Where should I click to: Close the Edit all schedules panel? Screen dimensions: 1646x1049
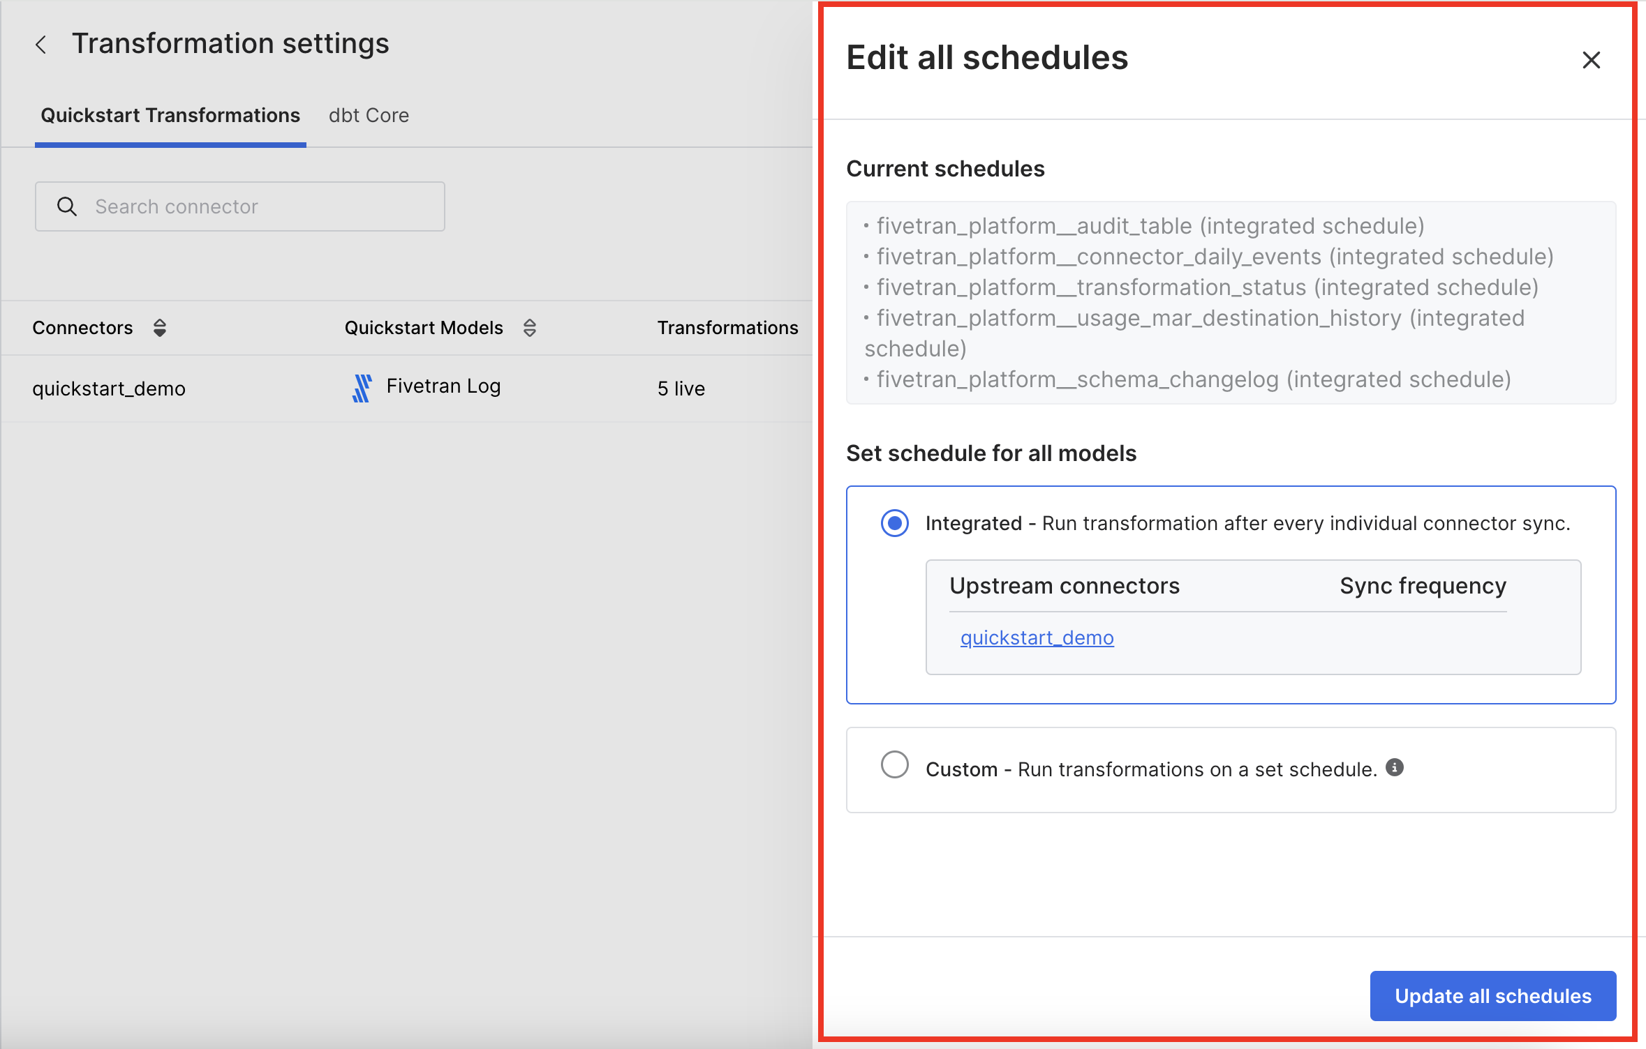(x=1591, y=60)
